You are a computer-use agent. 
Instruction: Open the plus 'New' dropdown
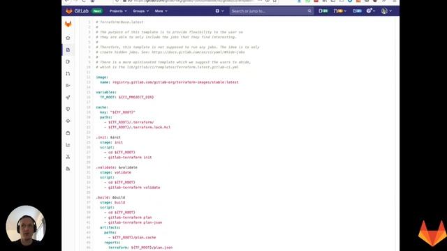click(219, 11)
